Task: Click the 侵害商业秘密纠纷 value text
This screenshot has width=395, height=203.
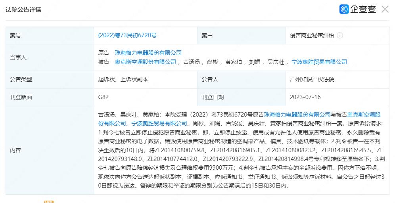Action: tap(312, 35)
